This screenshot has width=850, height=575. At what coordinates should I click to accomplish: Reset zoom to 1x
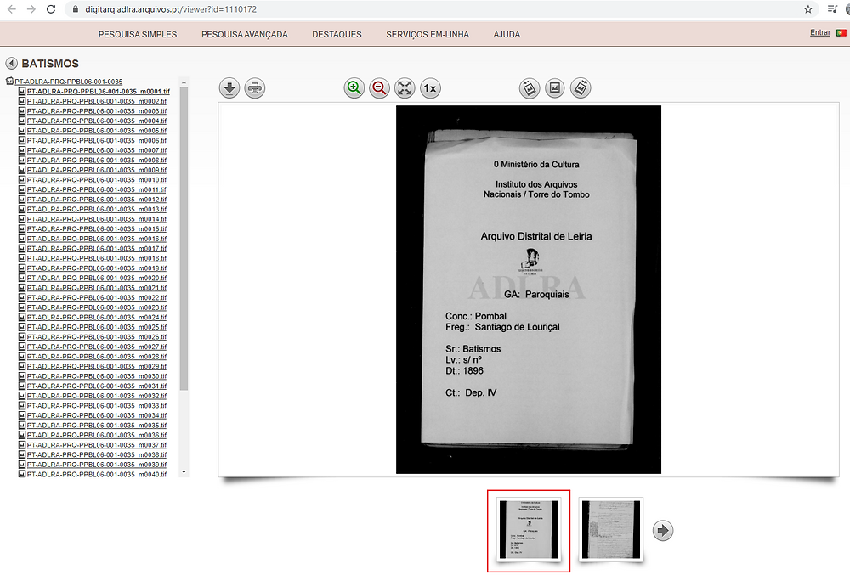tap(430, 88)
